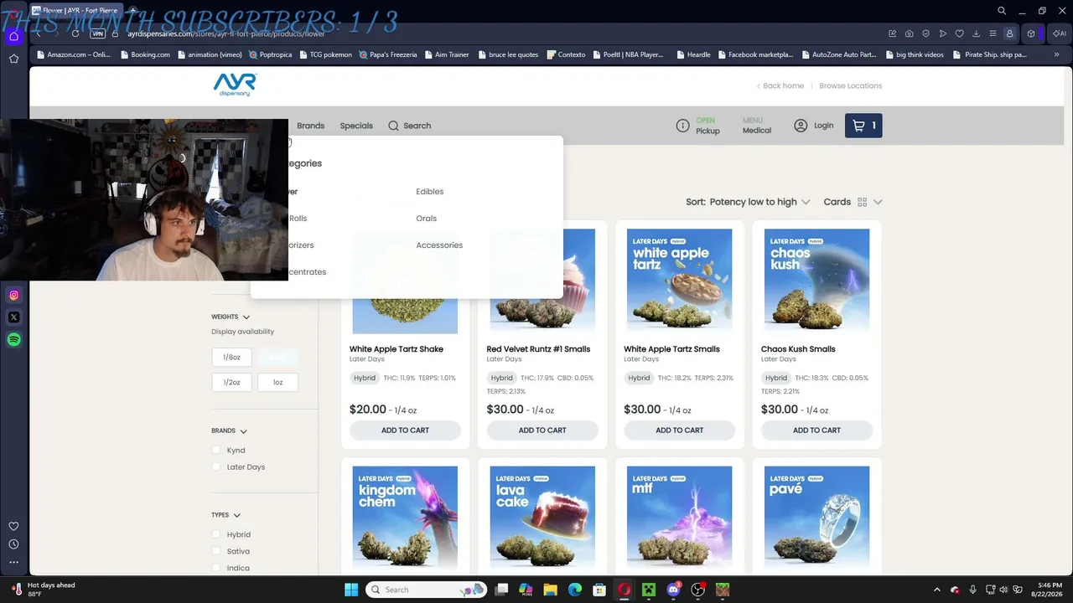The height and width of the screenshot is (603, 1073).
Task: Click the pickup info circle icon
Action: point(682,126)
